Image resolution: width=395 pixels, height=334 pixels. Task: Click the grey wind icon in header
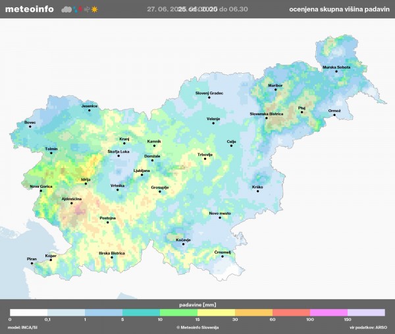(x=87, y=10)
